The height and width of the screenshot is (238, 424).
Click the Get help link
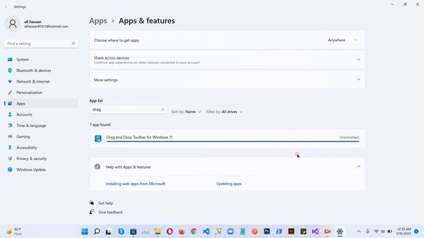tap(106, 203)
